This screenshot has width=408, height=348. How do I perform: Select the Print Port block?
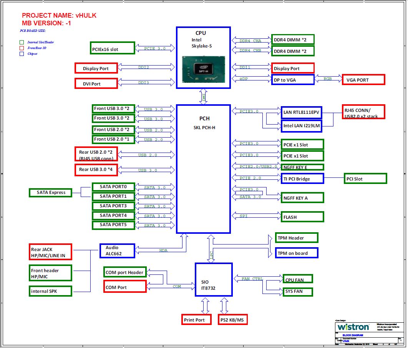196,320
